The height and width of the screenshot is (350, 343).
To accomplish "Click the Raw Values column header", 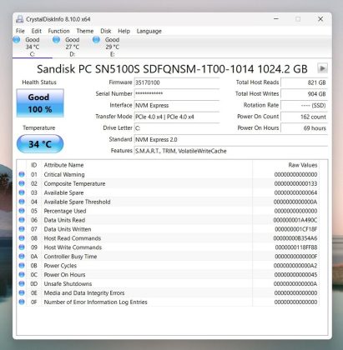I will click(x=303, y=165).
